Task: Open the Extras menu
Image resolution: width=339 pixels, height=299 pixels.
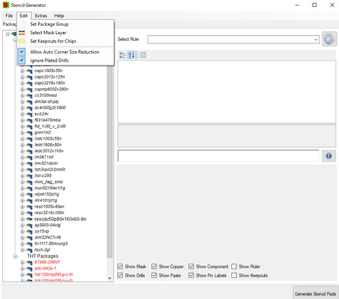Action: coord(41,16)
